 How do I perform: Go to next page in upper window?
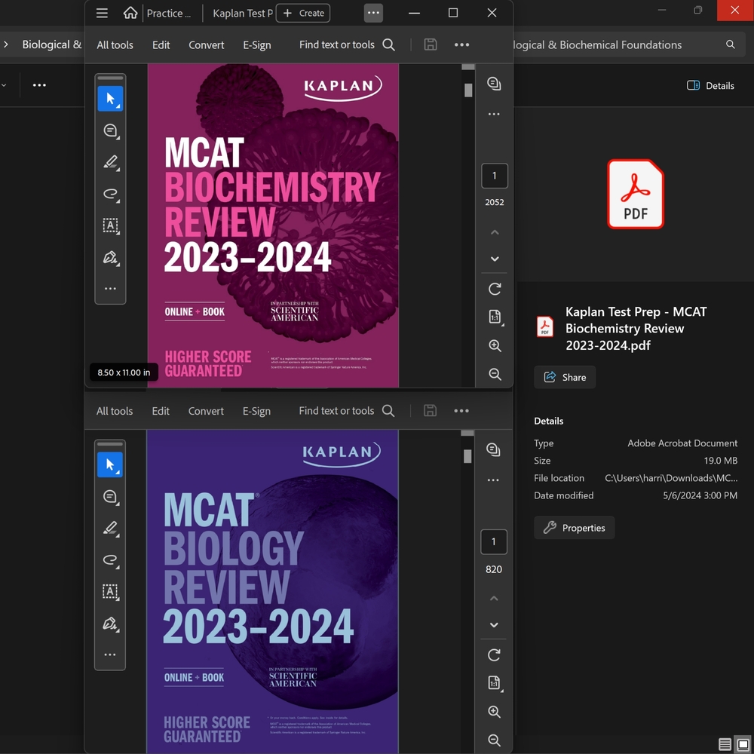[495, 259]
